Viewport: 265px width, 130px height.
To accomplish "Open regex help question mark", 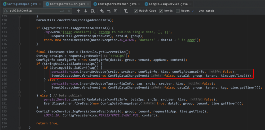I will (193, 11).
